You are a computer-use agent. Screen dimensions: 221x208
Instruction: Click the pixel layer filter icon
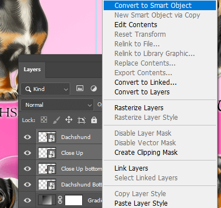point(80,88)
